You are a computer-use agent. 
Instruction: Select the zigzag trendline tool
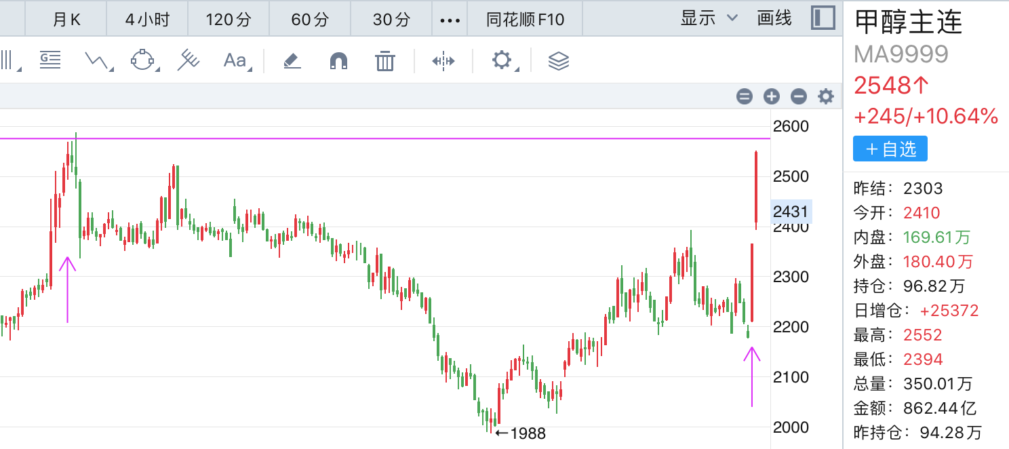click(97, 60)
